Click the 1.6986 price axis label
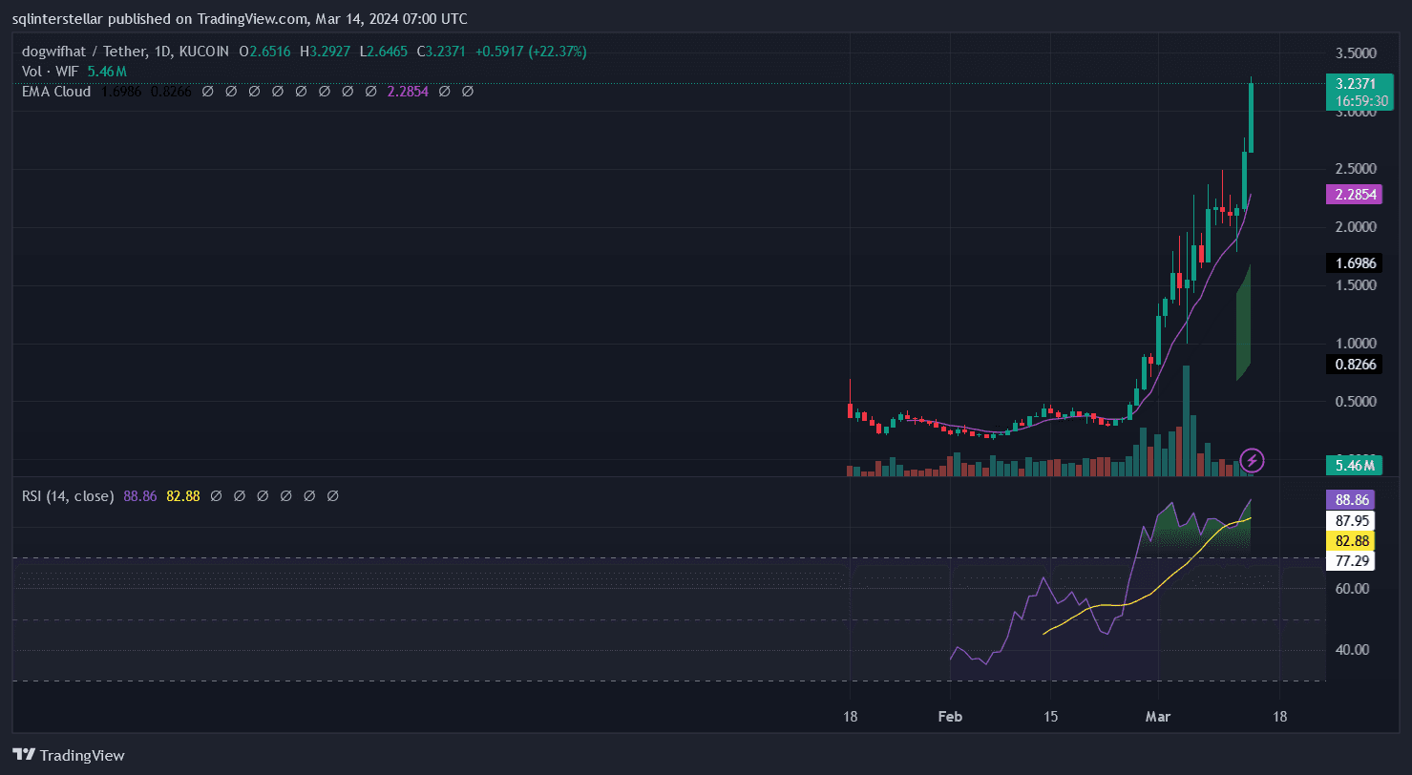1412x775 pixels. tap(1355, 262)
